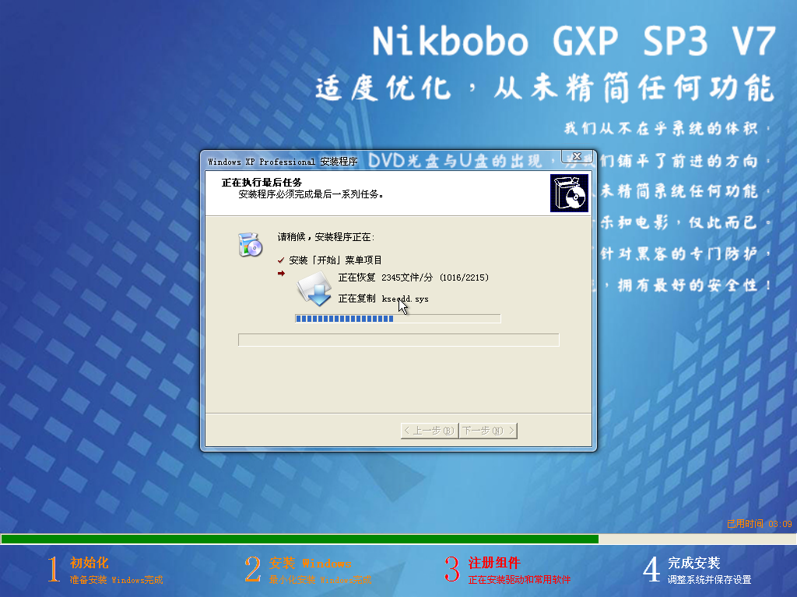Click the empty lower progress bar in dialog

point(398,340)
